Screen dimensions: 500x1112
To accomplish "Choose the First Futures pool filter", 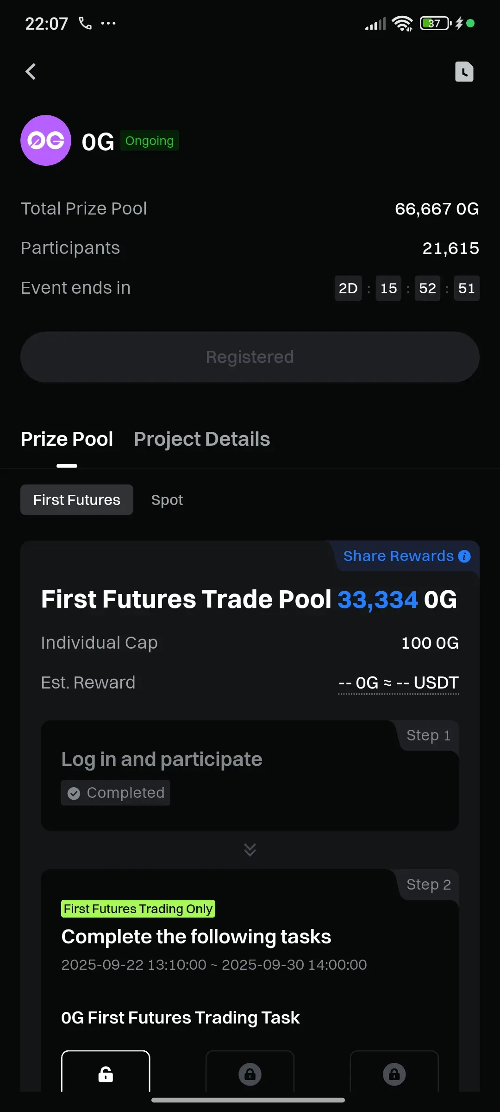I will (x=77, y=500).
